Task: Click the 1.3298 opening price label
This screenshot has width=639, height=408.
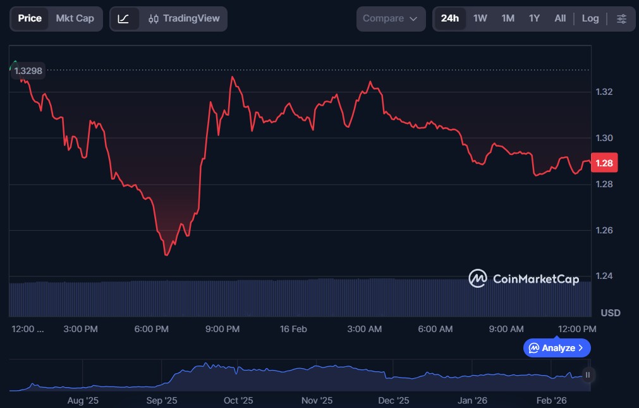Action: pos(28,71)
